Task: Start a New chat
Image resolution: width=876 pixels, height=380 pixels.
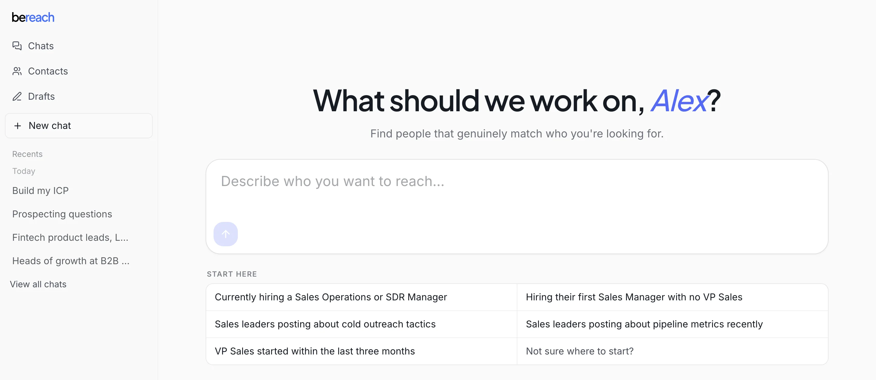Action: pos(79,126)
